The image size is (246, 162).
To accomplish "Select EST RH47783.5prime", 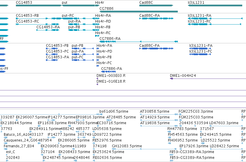I will point(169,132).
